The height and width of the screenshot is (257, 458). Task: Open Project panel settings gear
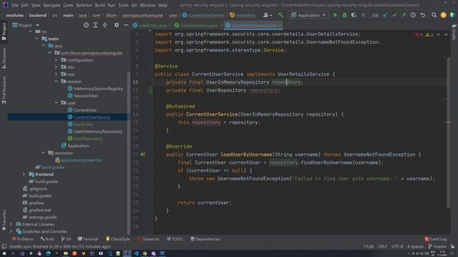coord(117,26)
